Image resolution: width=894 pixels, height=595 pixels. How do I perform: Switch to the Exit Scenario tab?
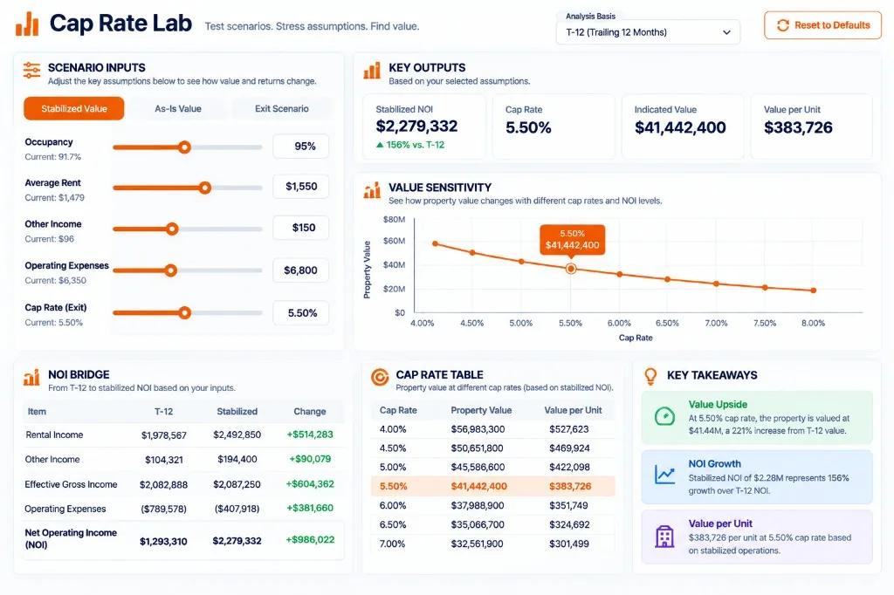click(282, 108)
